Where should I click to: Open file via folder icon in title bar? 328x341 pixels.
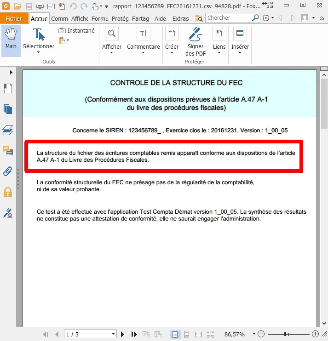pos(17,6)
